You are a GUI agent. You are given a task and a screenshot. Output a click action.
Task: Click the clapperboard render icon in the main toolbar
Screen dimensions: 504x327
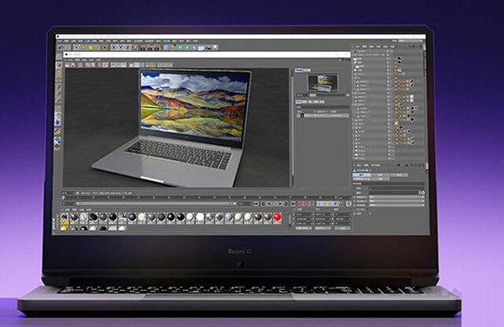[x=143, y=48]
